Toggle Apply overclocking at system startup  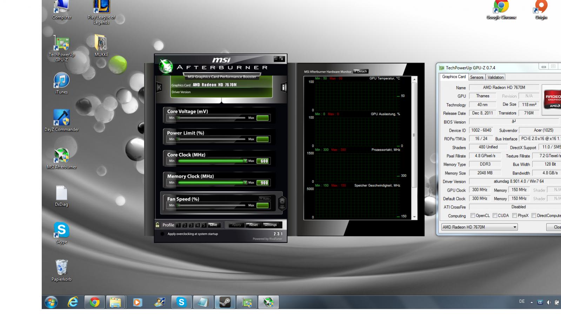162,234
